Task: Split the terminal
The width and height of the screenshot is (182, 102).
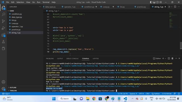Action: click(169, 59)
